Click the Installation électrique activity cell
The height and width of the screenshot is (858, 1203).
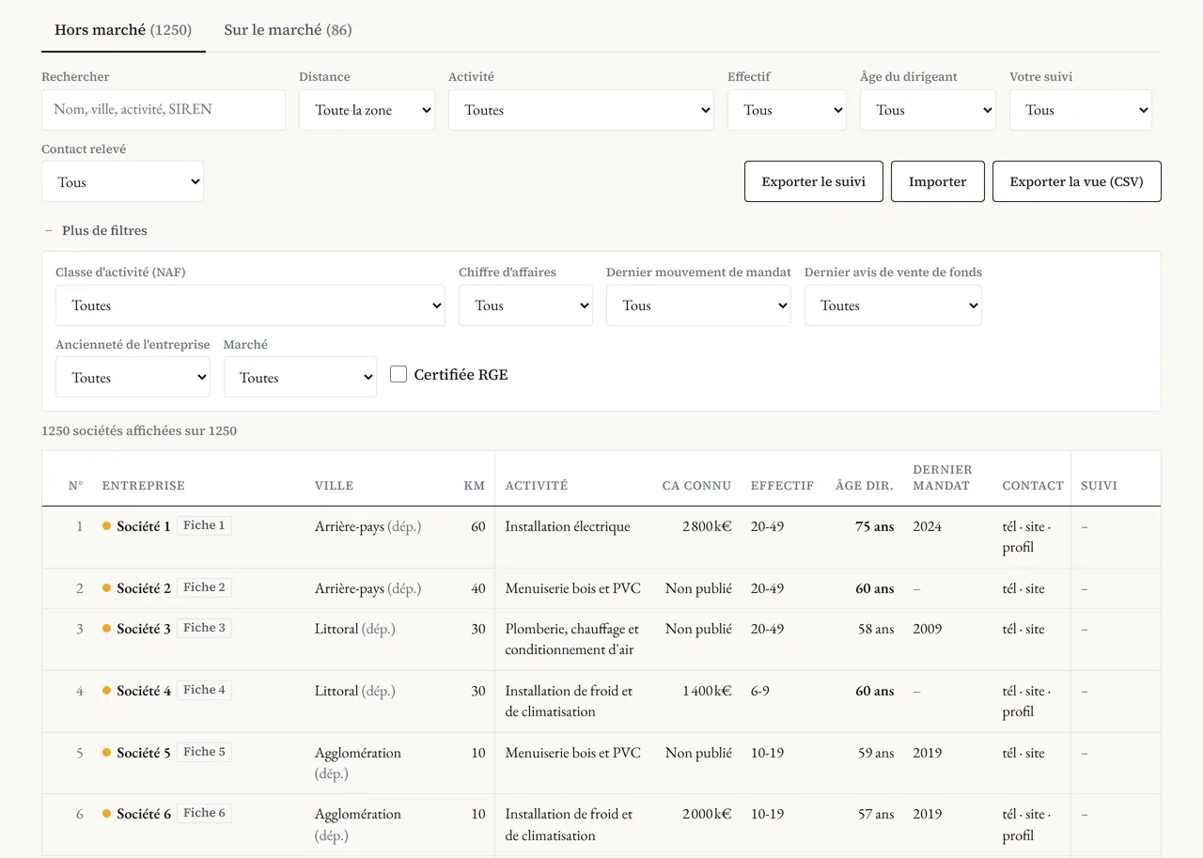pyautogui.click(x=568, y=526)
